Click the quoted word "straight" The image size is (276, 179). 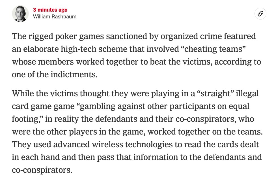[204, 93]
